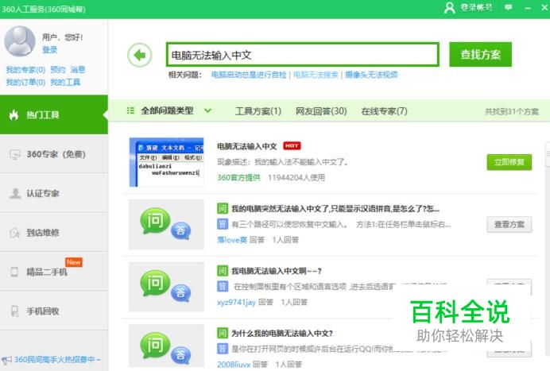Viewport: 550px width, 371px height.
Task: Open 精品二手机 in the sidebar
Action: (x=54, y=272)
